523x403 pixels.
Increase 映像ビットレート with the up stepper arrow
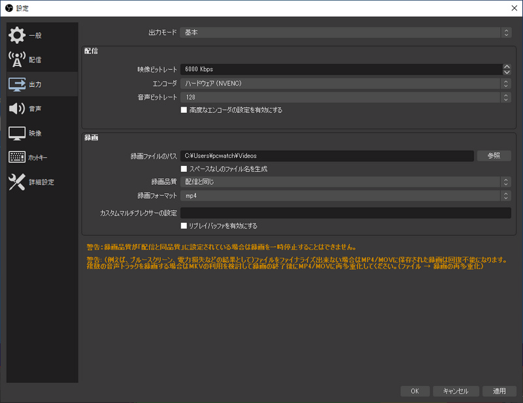507,65
